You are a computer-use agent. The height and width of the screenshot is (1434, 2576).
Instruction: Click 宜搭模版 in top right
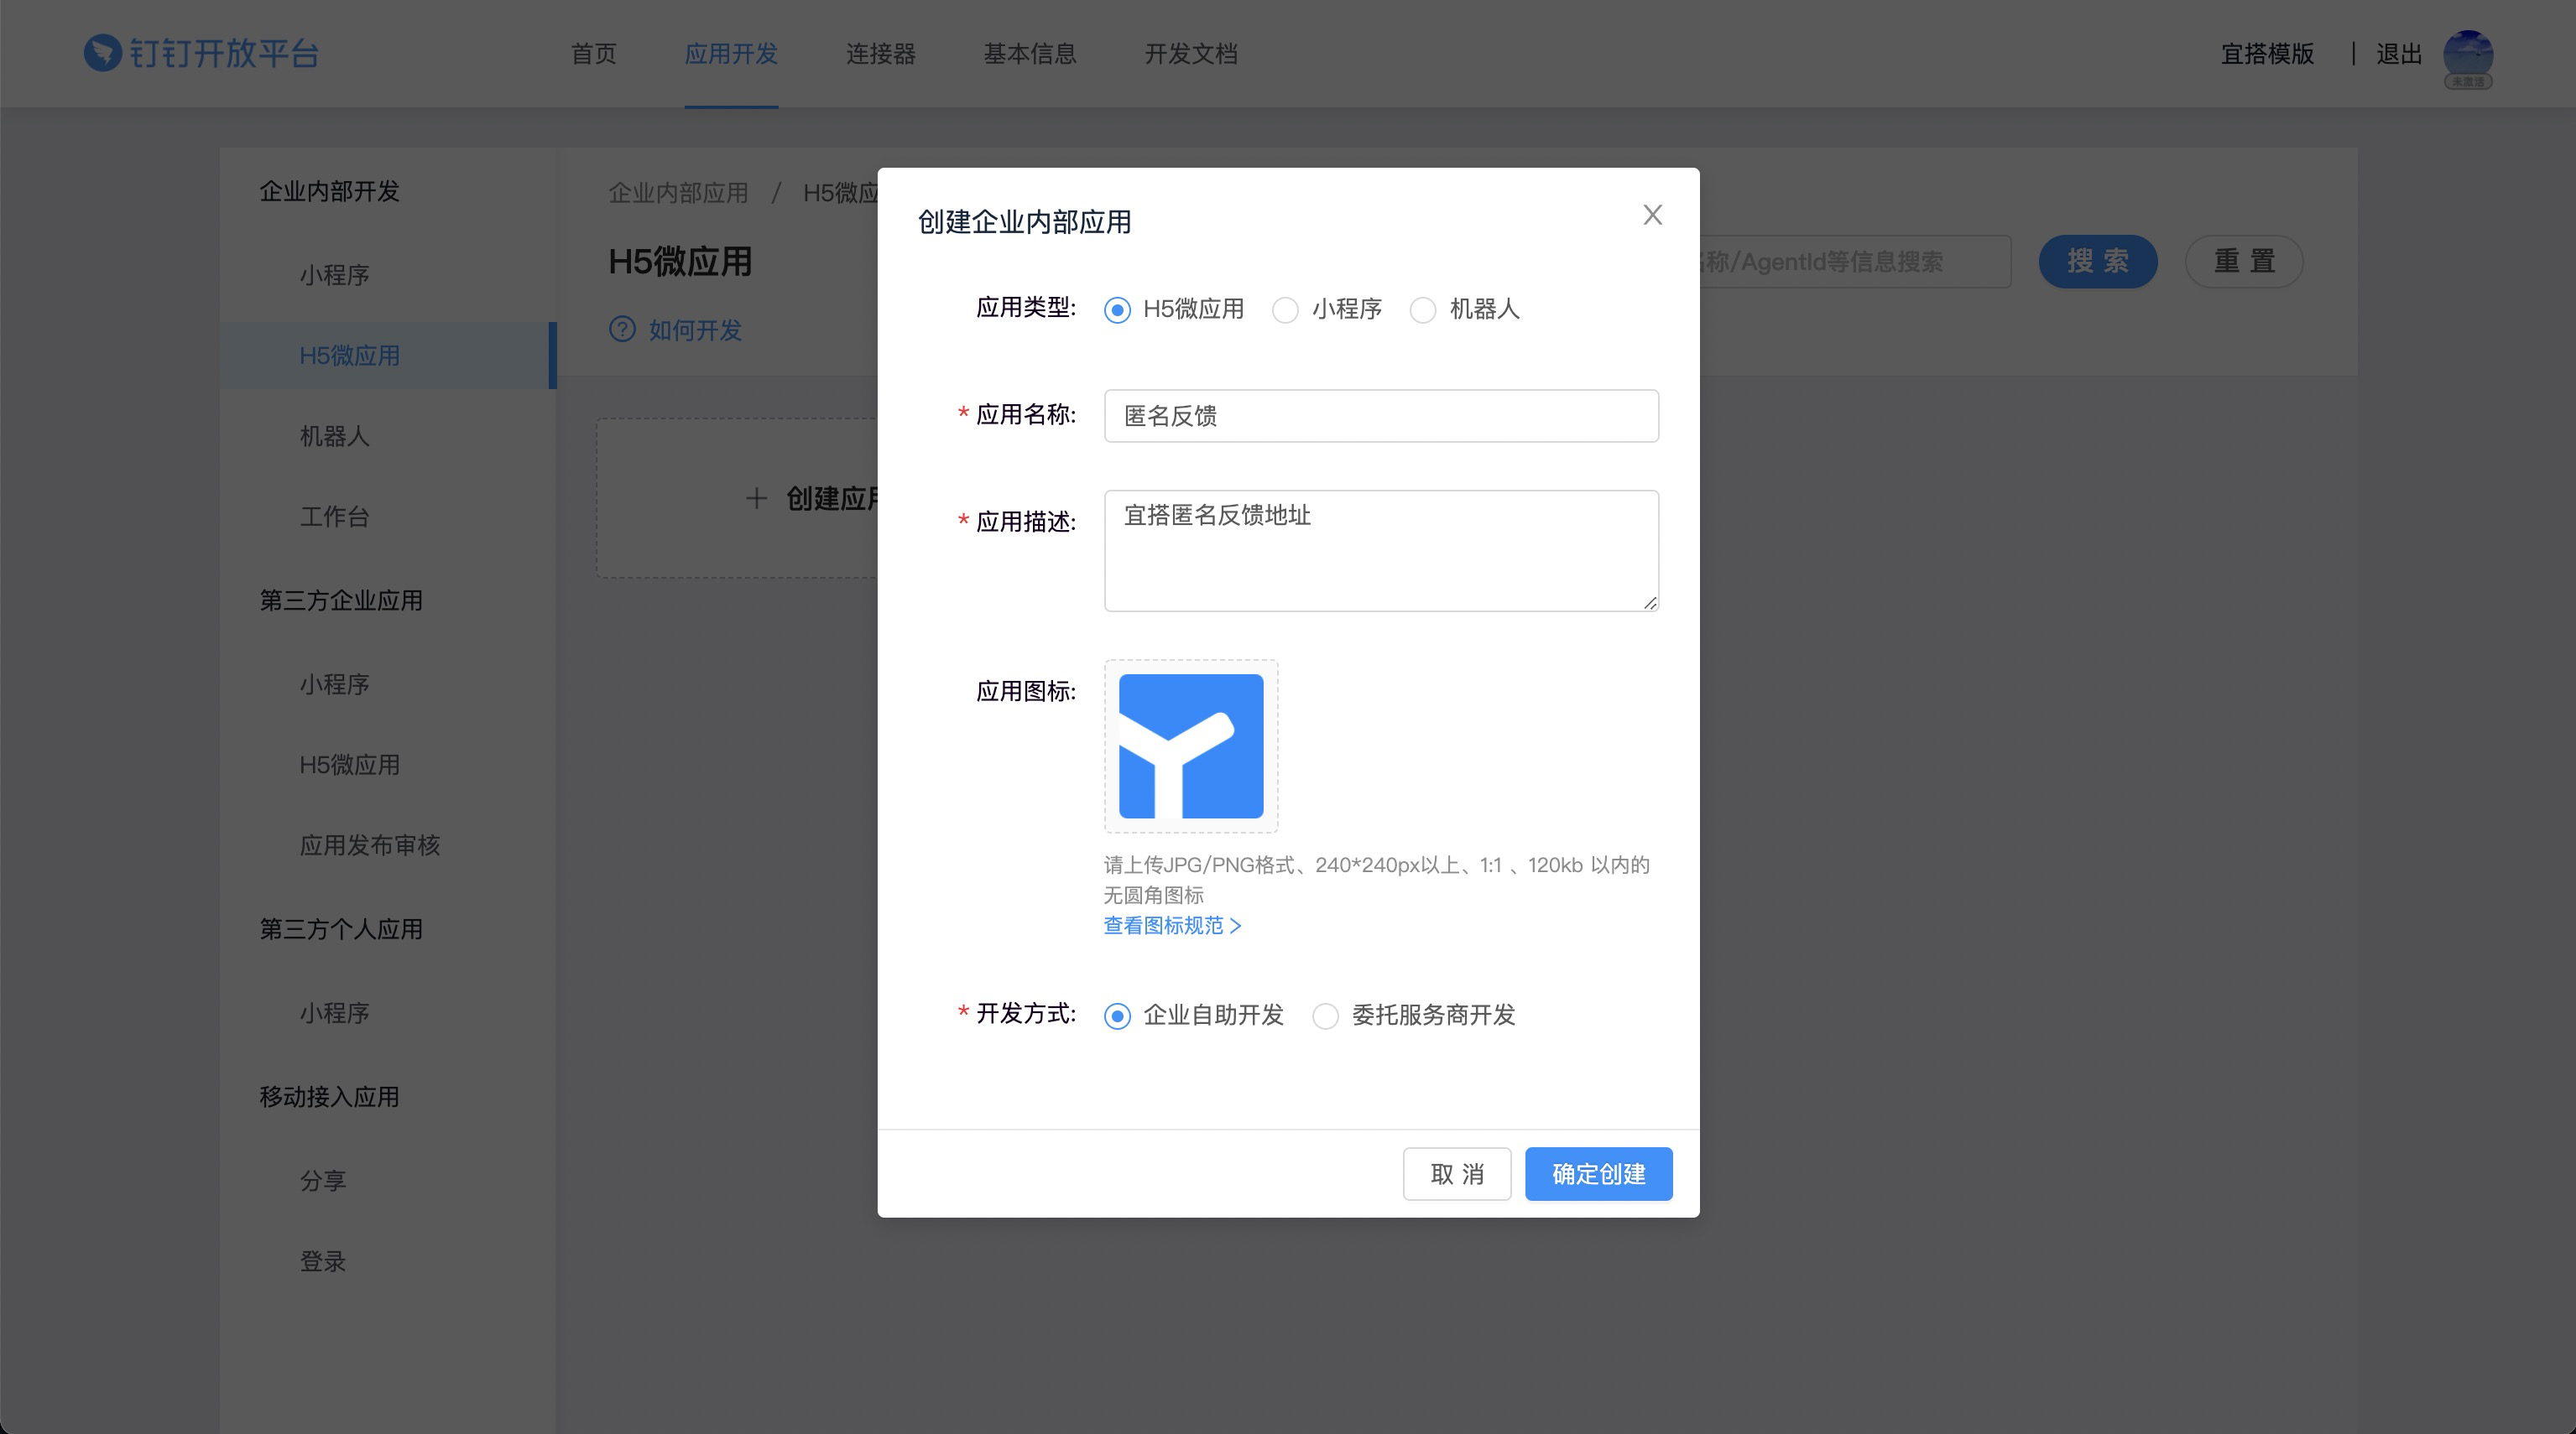pos(2267,54)
